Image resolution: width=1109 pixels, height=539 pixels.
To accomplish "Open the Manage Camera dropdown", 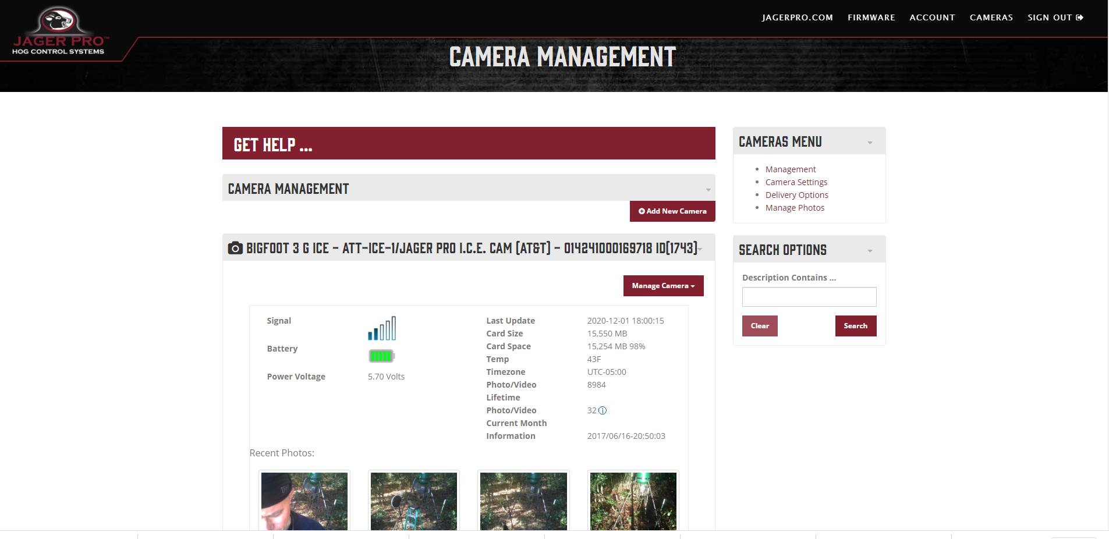I will click(663, 286).
